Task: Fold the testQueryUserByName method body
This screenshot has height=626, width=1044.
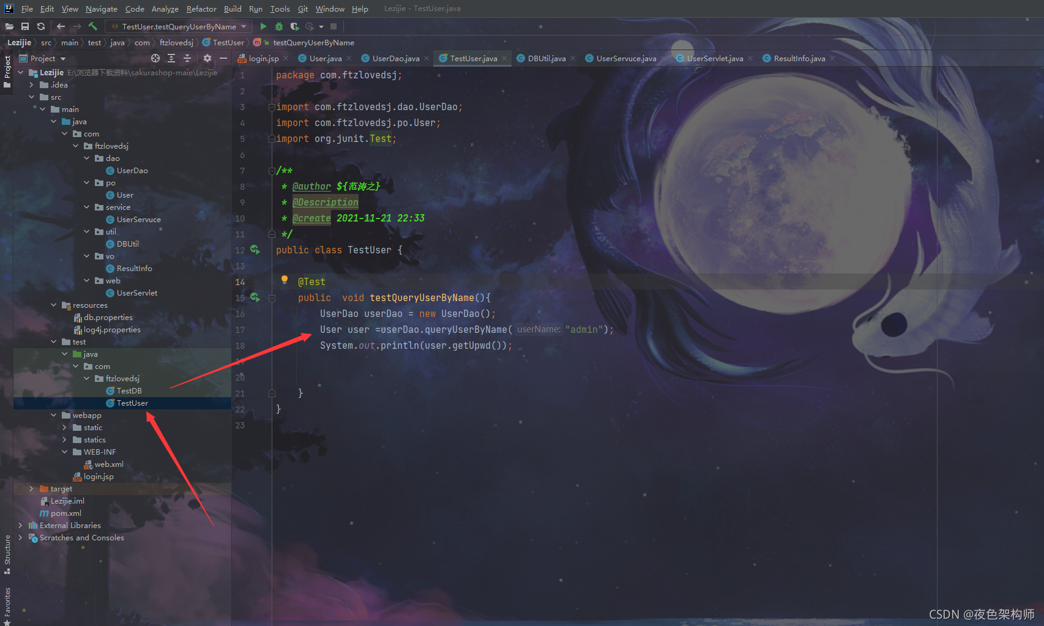Action: click(x=272, y=298)
